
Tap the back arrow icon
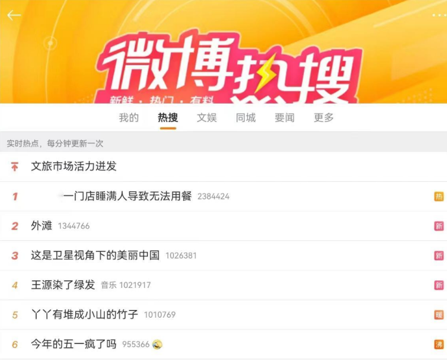(x=14, y=15)
